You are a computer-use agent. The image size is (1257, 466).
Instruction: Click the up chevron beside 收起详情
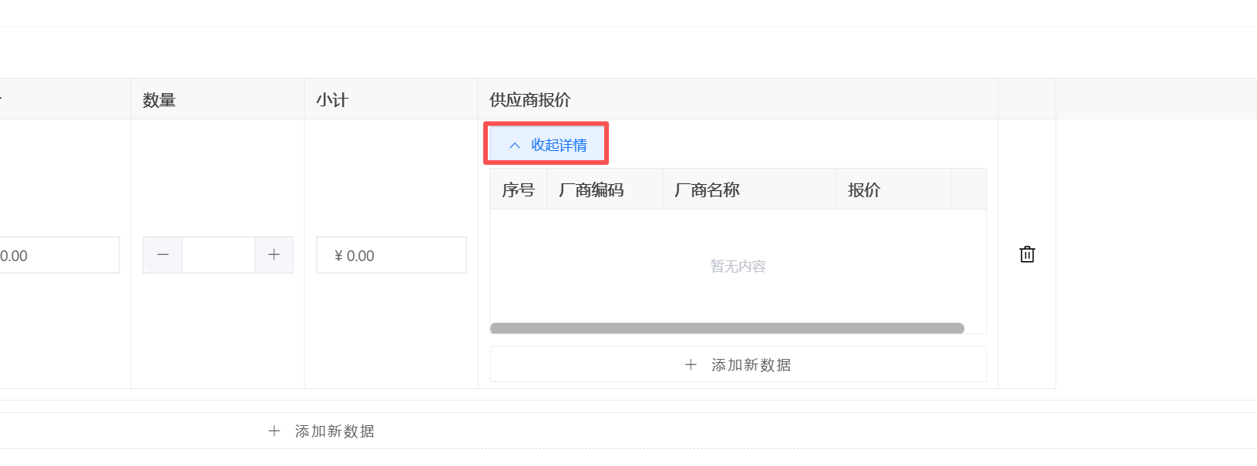click(515, 146)
